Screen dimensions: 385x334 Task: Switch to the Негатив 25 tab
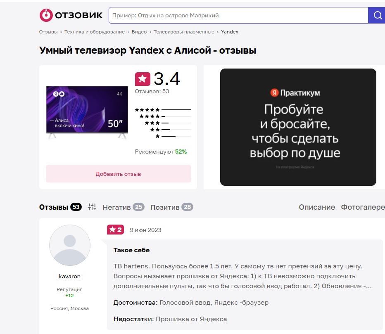pyautogui.click(x=124, y=207)
